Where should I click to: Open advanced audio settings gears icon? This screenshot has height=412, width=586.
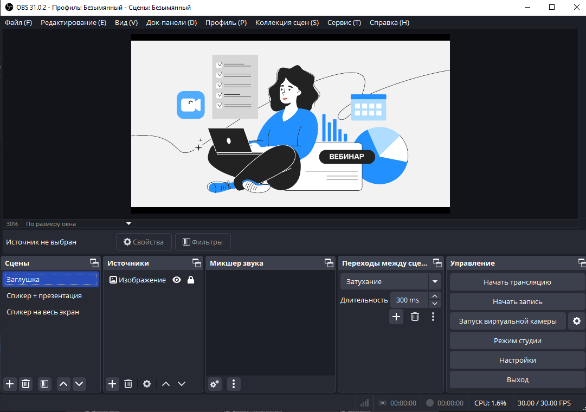[x=215, y=384]
